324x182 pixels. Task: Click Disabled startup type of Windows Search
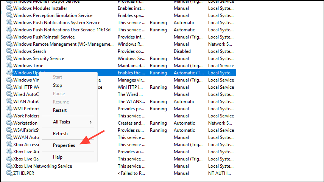(x=182, y=51)
